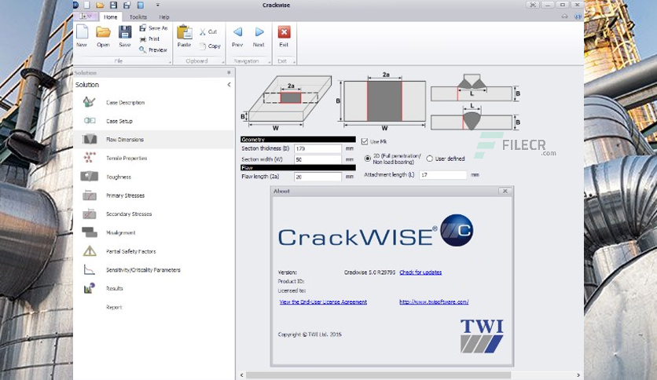
Task: Click the help icon at ribbon right
Action: tap(578, 16)
